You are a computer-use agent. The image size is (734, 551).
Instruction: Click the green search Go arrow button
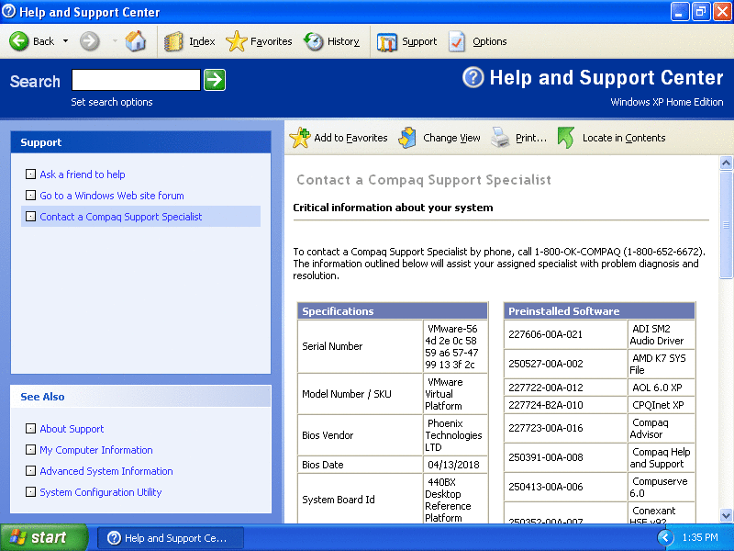215,80
